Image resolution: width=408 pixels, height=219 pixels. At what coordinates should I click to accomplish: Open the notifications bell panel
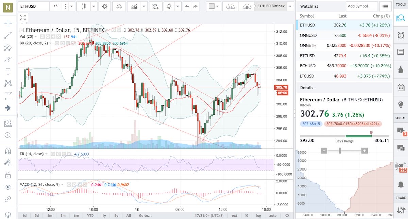click(401, 184)
